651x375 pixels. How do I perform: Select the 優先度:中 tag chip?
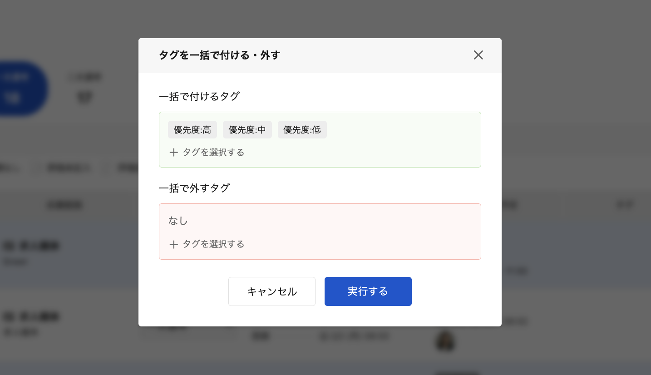247,130
